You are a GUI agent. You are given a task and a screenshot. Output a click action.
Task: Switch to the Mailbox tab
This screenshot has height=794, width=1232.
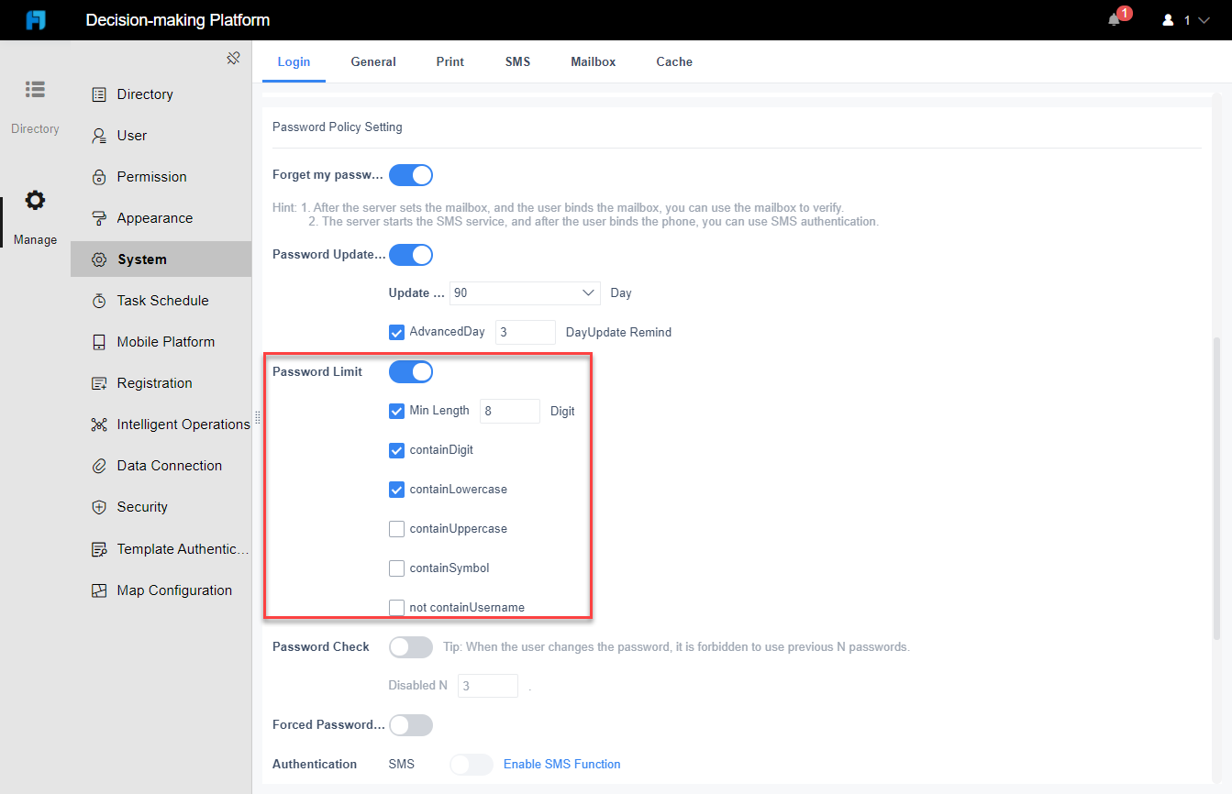(x=593, y=61)
